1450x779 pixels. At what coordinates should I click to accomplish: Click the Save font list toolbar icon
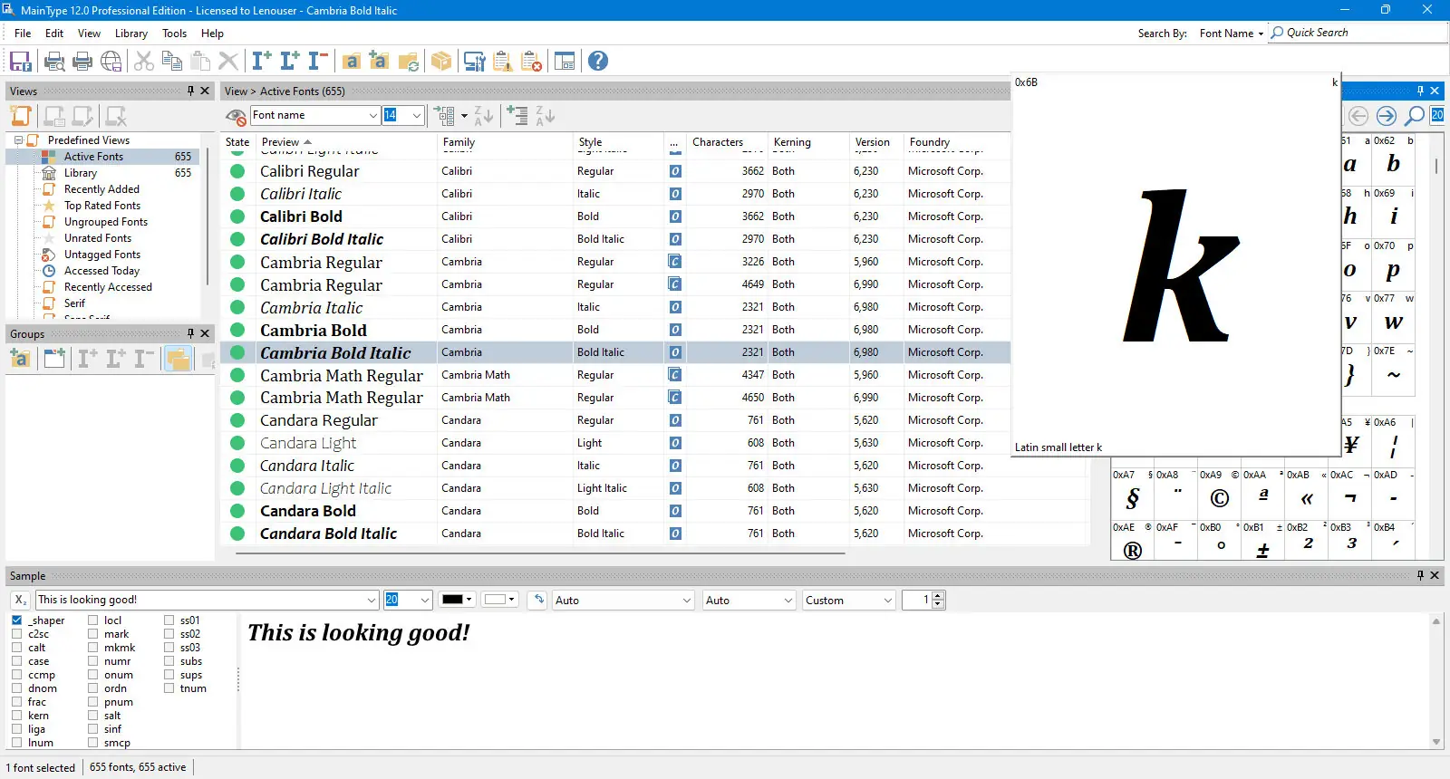[20, 62]
